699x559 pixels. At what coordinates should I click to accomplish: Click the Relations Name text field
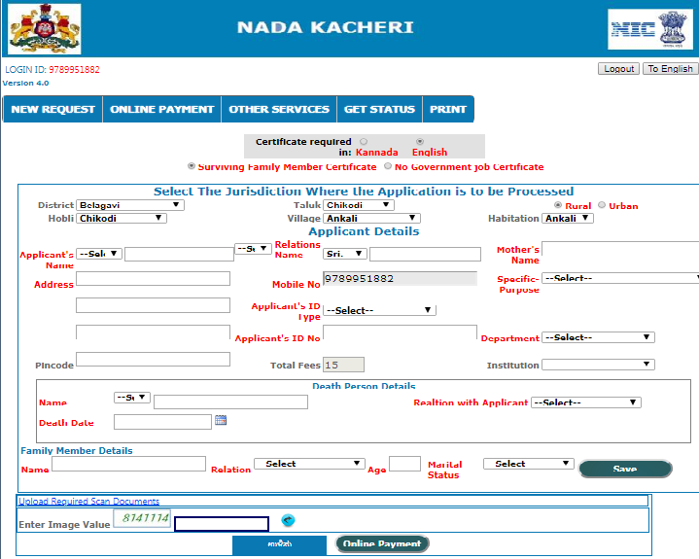(x=425, y=254)
